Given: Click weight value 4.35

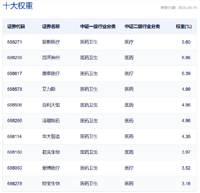Looking at the screenshot, I should coord(186,137).
